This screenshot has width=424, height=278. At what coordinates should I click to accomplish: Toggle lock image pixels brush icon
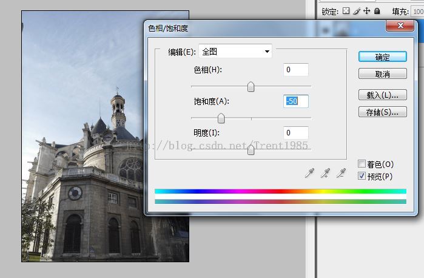(x=357, y=11)
